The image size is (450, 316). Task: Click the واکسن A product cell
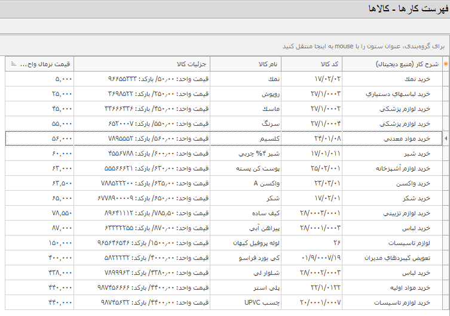coord(246,183)
